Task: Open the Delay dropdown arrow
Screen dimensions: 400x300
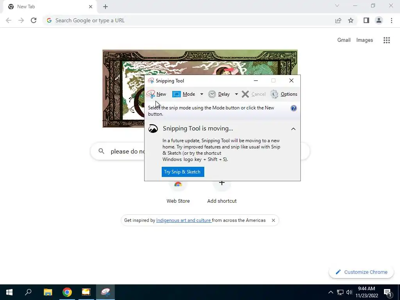Action: pos(236,94)
